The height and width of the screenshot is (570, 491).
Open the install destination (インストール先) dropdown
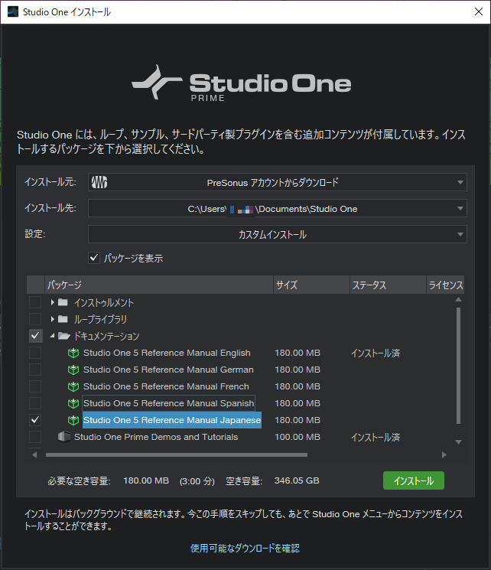tap(278, 208)
